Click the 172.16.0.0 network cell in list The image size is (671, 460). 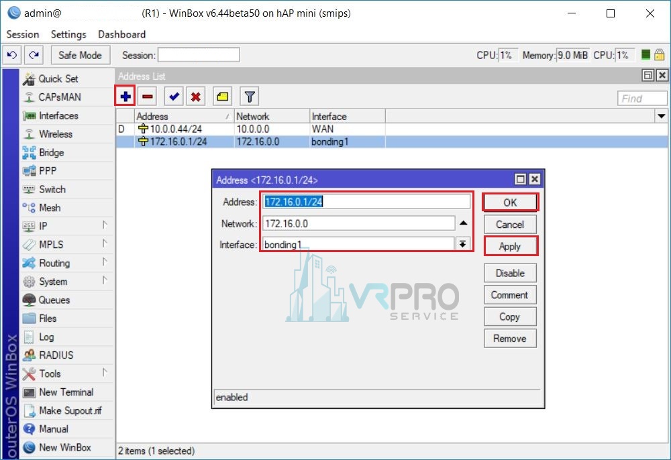[x=272, y=141]
